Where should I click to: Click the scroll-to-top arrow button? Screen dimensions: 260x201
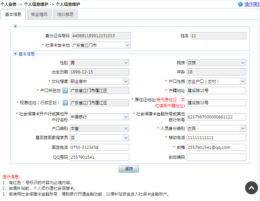[251, 188]
